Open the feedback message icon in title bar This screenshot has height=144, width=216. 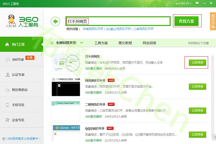pyautogui.click(x=197, y=3)
